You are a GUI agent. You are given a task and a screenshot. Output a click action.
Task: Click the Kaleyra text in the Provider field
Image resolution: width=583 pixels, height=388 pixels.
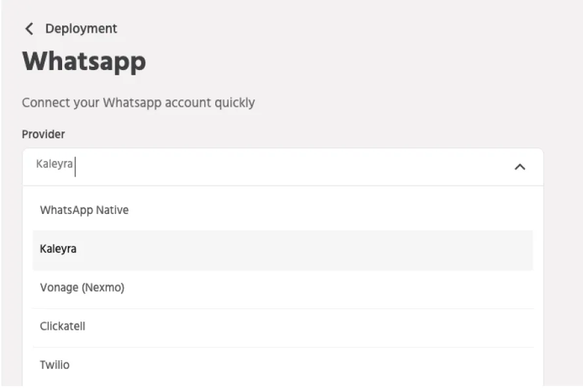tap(54, 164)
